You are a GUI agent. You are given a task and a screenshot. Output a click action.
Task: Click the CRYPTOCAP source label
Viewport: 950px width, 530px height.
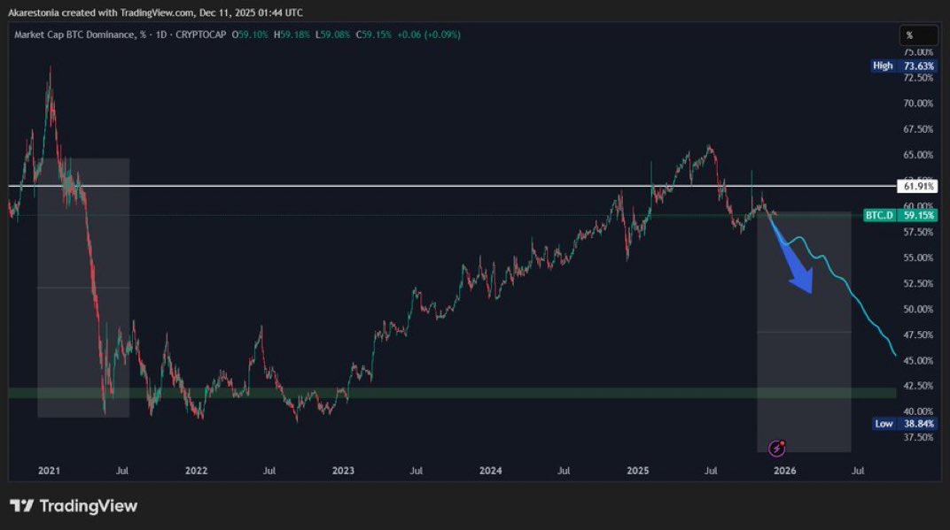[x=200, y=35]
